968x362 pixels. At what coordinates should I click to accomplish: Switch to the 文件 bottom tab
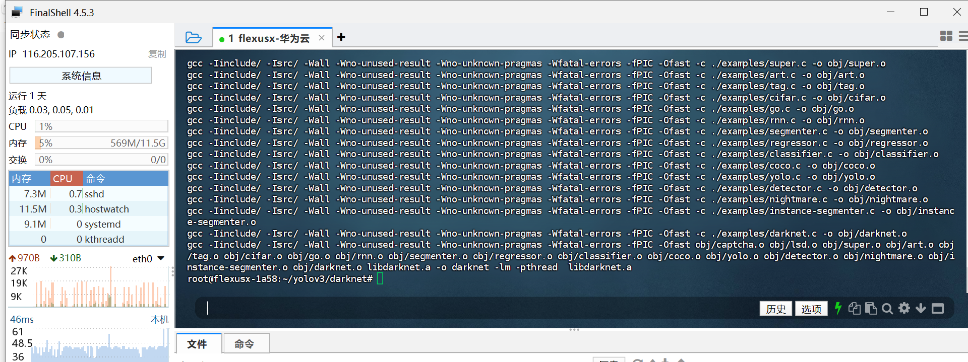point(198,344)
